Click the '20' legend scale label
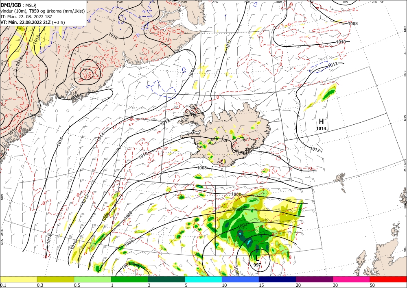 coord(298,285)
